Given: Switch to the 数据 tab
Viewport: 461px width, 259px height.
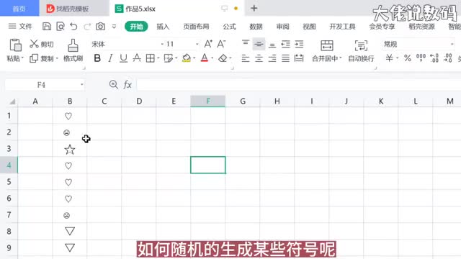Looking at the screenshot, I should [x=256, y=27].
